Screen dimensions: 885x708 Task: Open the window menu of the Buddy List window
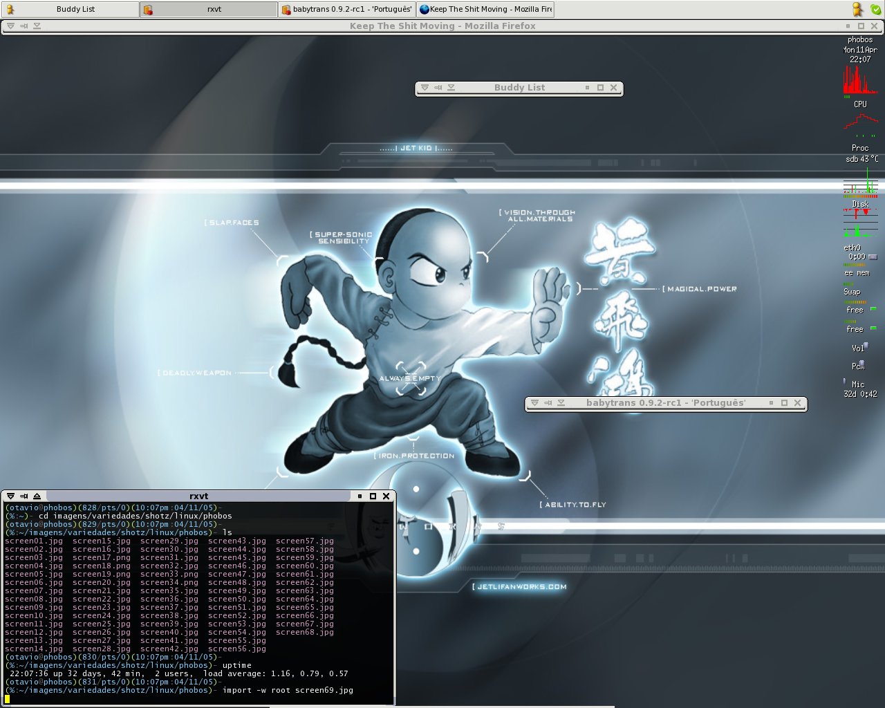[425, 88]
